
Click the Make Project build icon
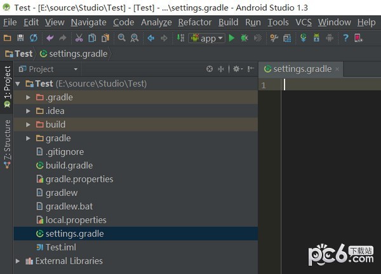click(x=180, y=38)
